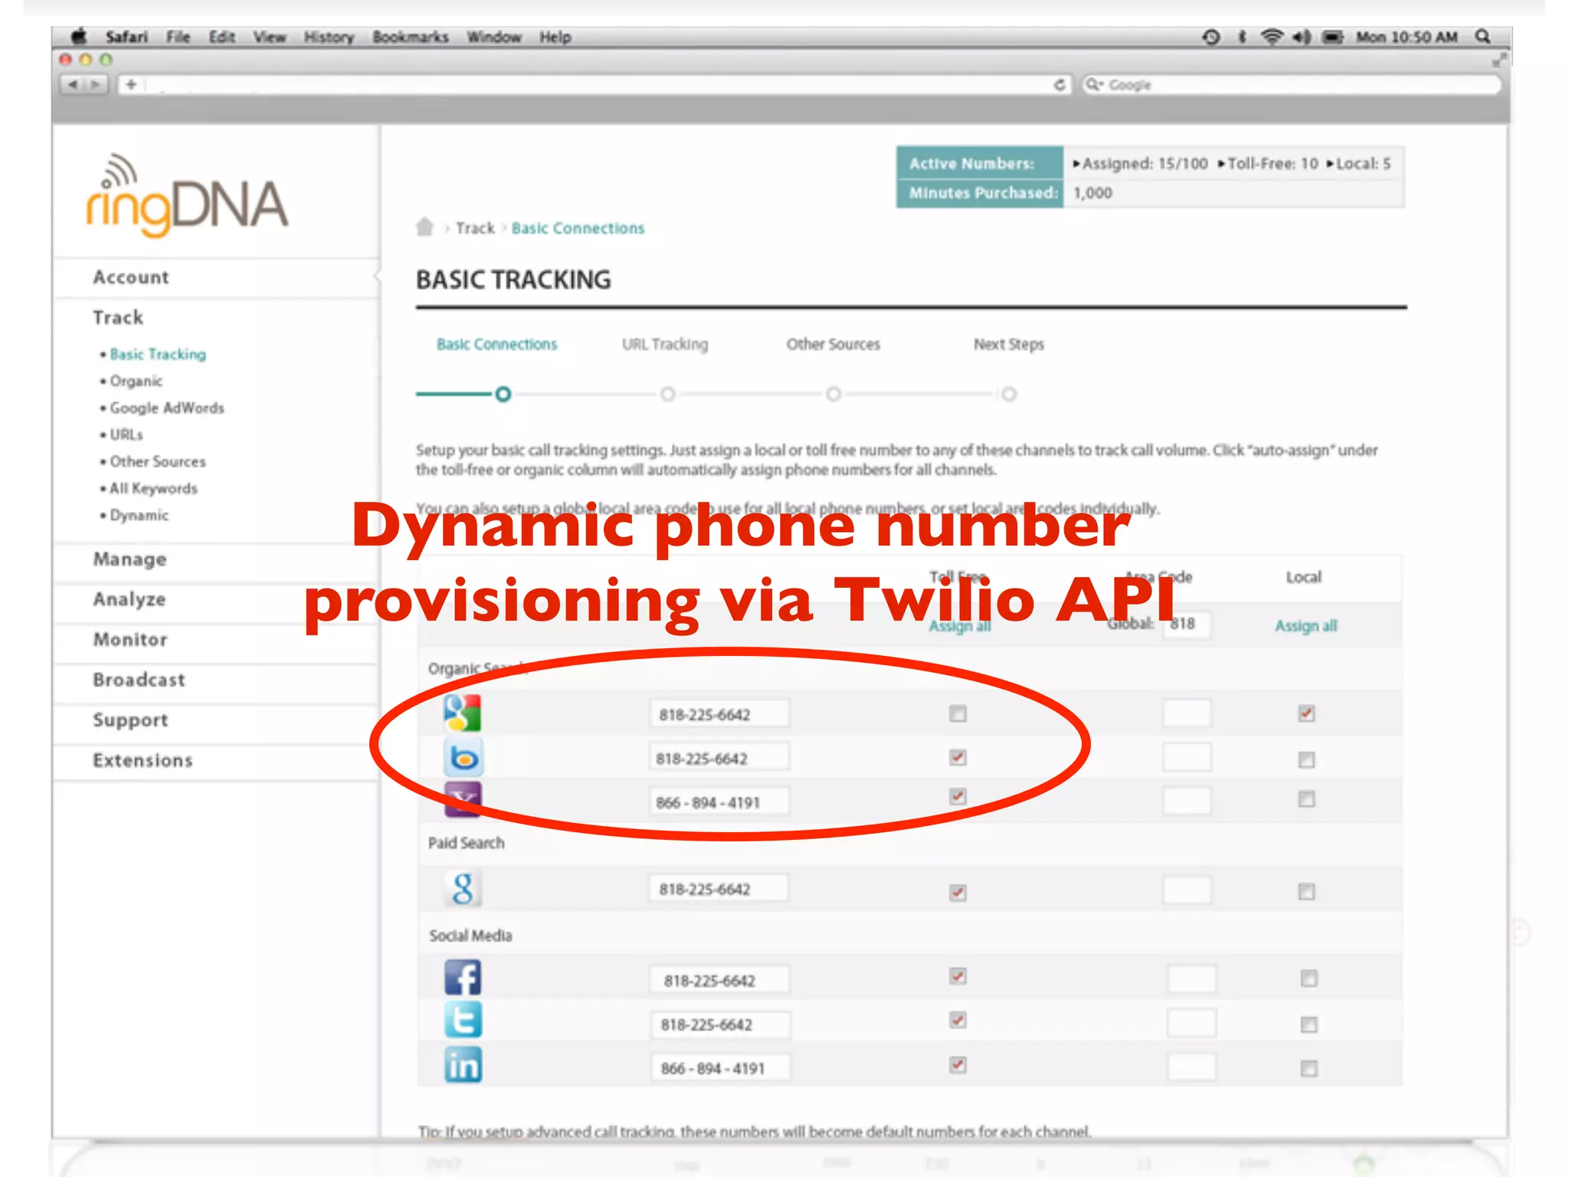Go to home via breadcrumb house icon
The image size is (1569, 1177).
click(x=424, y=227)
